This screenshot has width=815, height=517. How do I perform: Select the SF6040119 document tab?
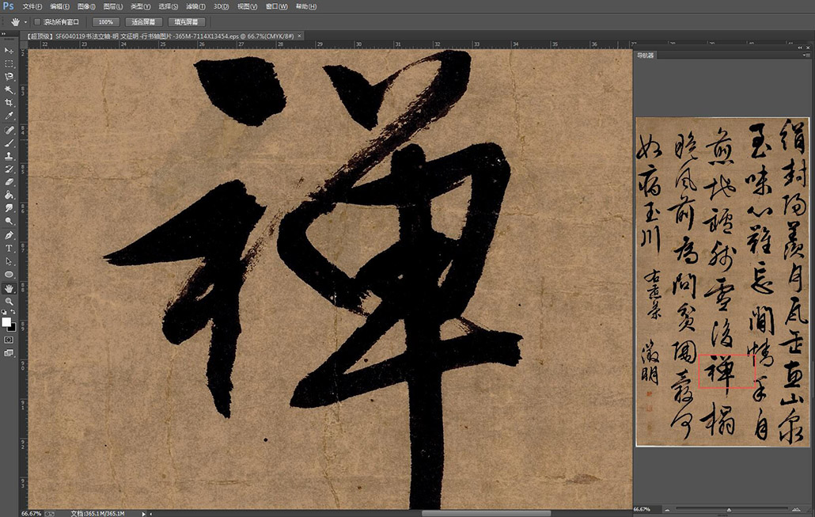(x=161, y=36)
